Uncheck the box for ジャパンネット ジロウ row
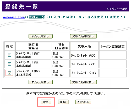The width and height of the screenshot is (131, 110). click(x=9, y=73)
